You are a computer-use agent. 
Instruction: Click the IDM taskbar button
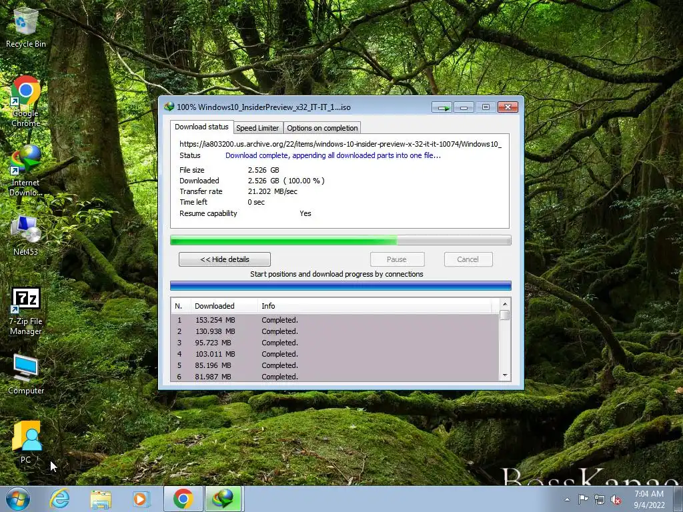(x=223, y=499)
